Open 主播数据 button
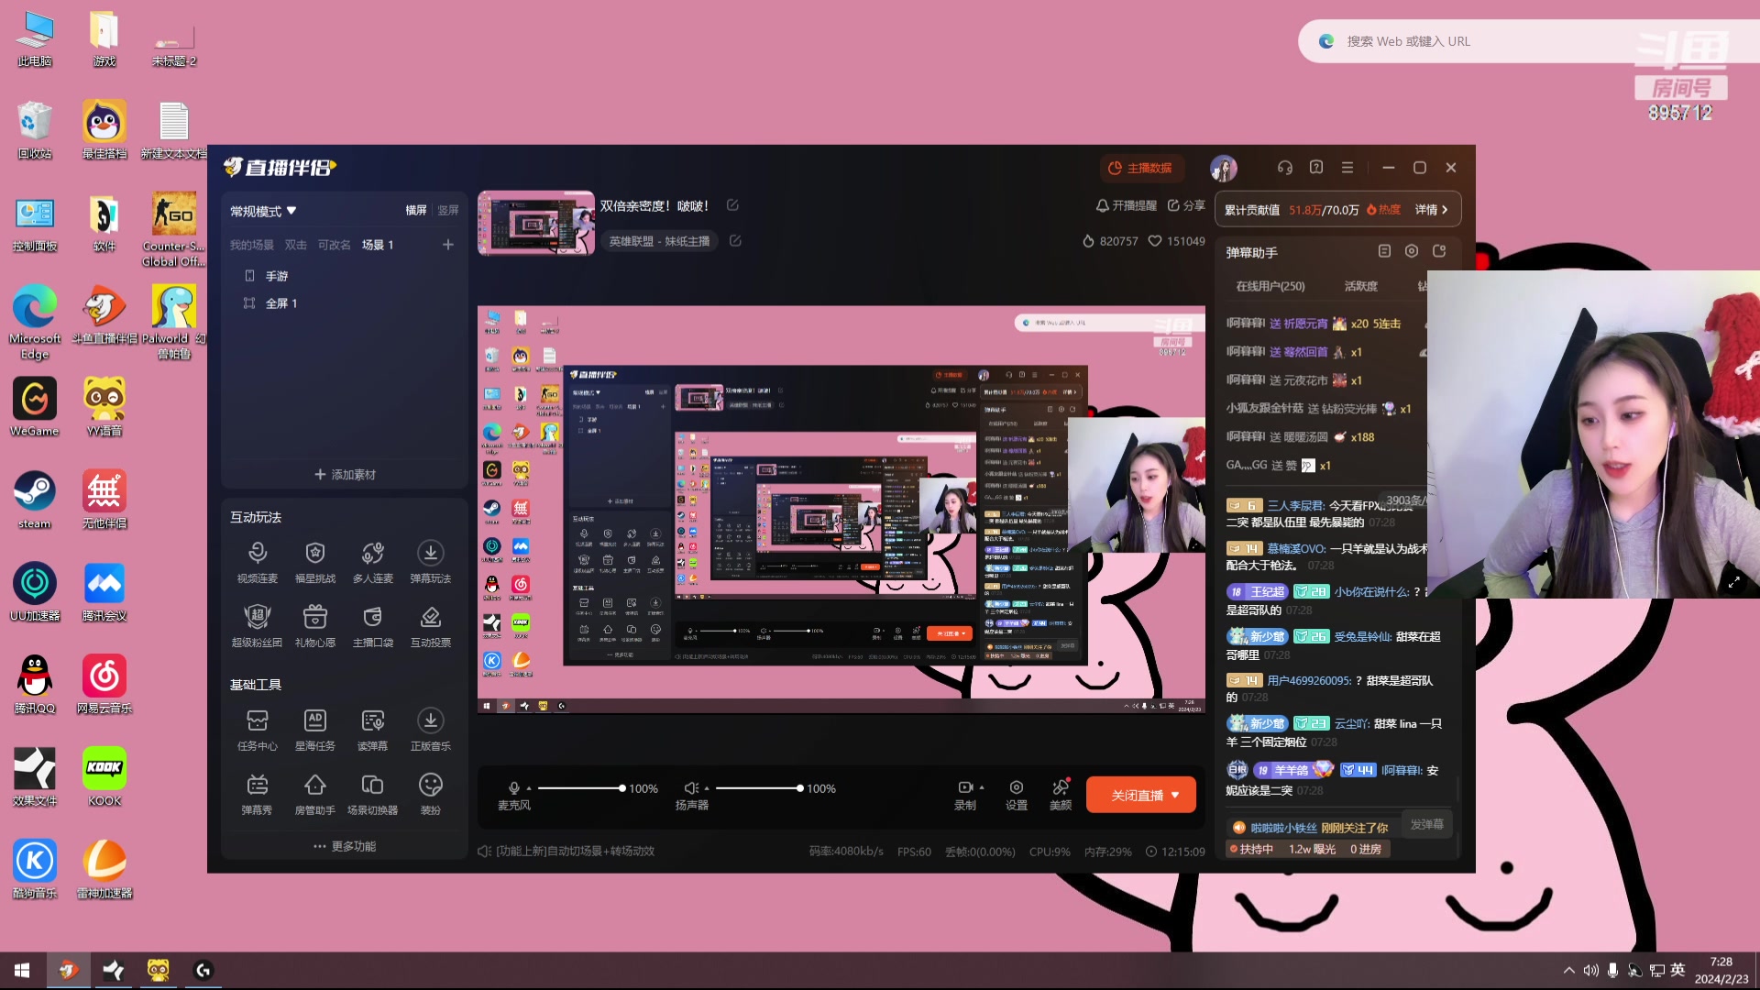This screenshot has width=1760, height=990. 1140,168
